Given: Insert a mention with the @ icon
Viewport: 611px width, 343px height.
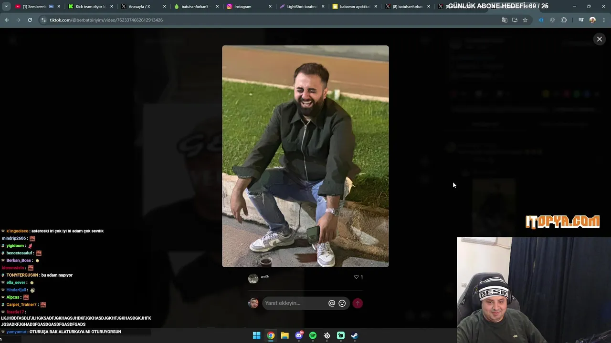Looking at the screenshot, I should pyautogui.click(x=332, y=303).
